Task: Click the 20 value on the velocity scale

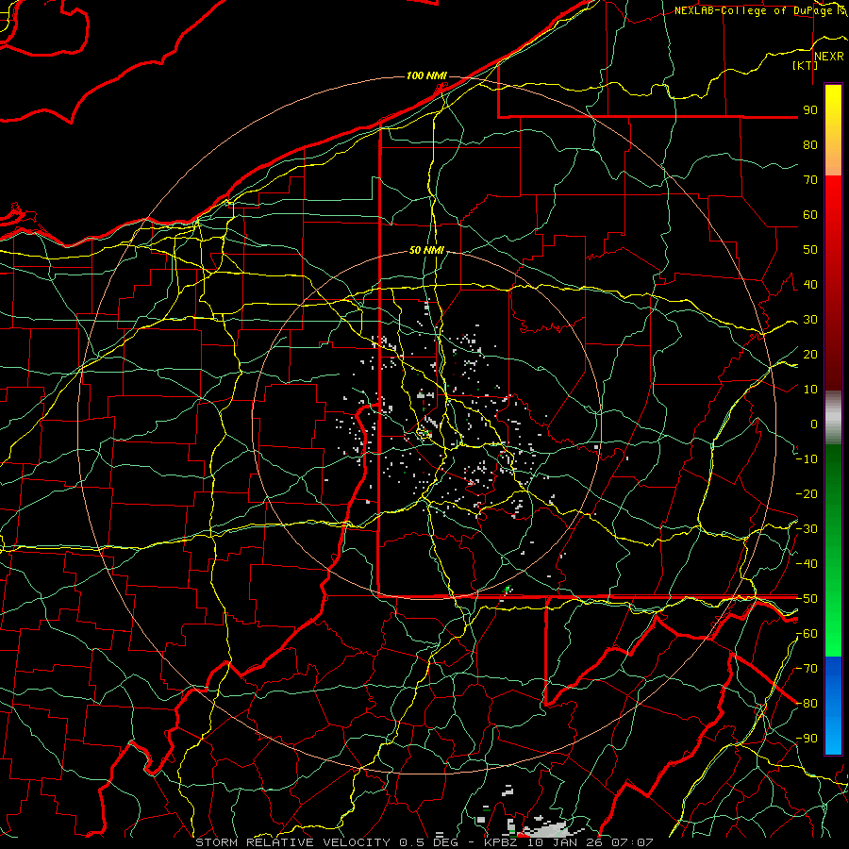Action: tap(810, 354)
